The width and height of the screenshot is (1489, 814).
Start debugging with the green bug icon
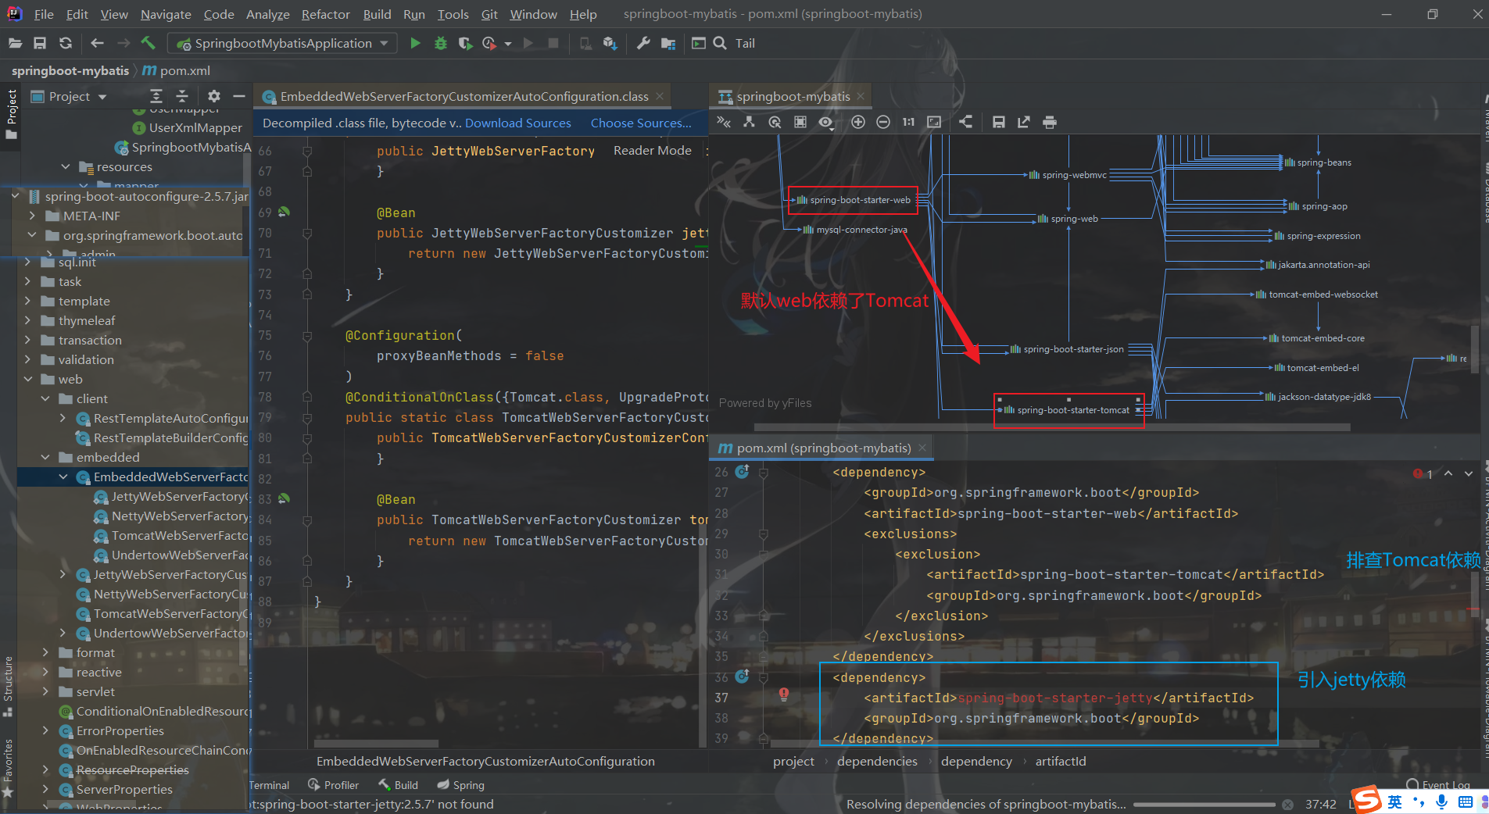tap(441, 44)
